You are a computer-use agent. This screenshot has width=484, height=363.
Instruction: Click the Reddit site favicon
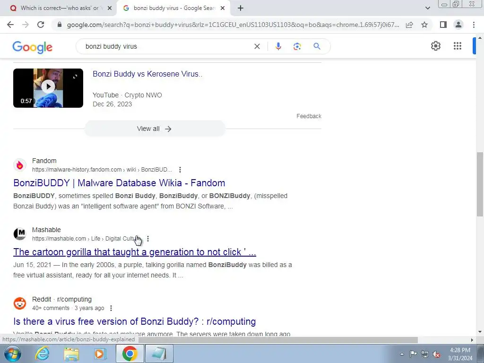tap(20, 303)
